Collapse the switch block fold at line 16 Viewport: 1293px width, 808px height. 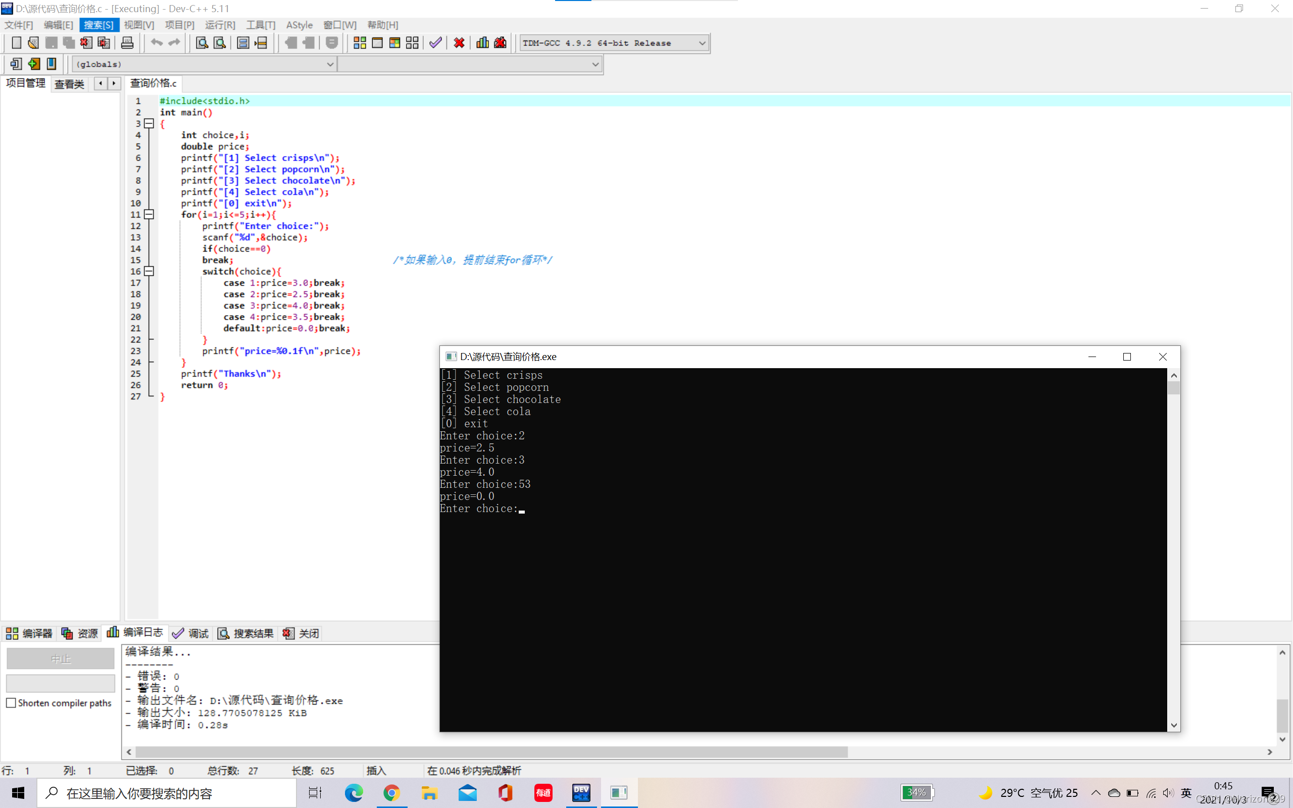coord(150,272)
